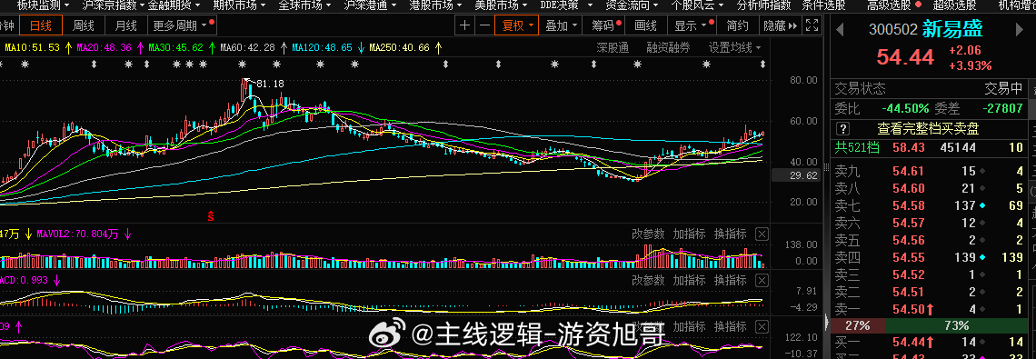Switch to 日线 daily chart

click(40, 25)
